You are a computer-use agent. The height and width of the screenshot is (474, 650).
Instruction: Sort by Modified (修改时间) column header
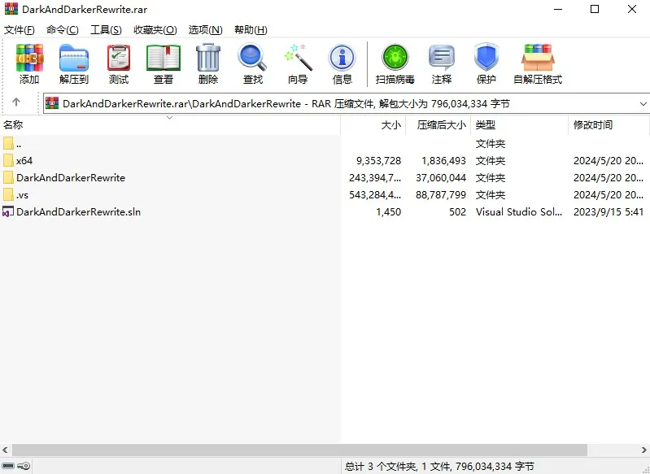(x=609, y=124)
